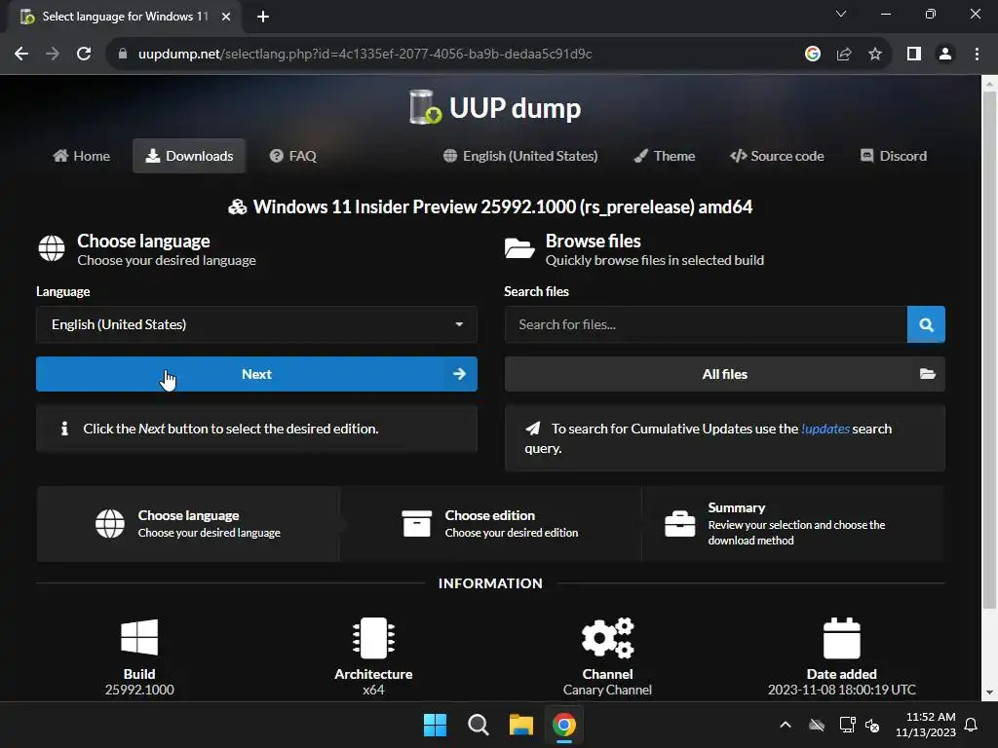
Task: Change site language English (United States)
Action: (520, 156)
